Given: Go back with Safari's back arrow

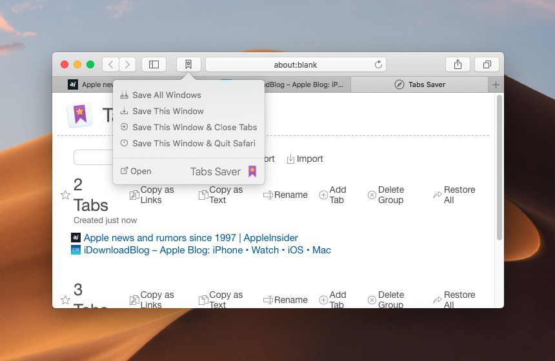Looking at the screenshot, I should pos(111,64).
